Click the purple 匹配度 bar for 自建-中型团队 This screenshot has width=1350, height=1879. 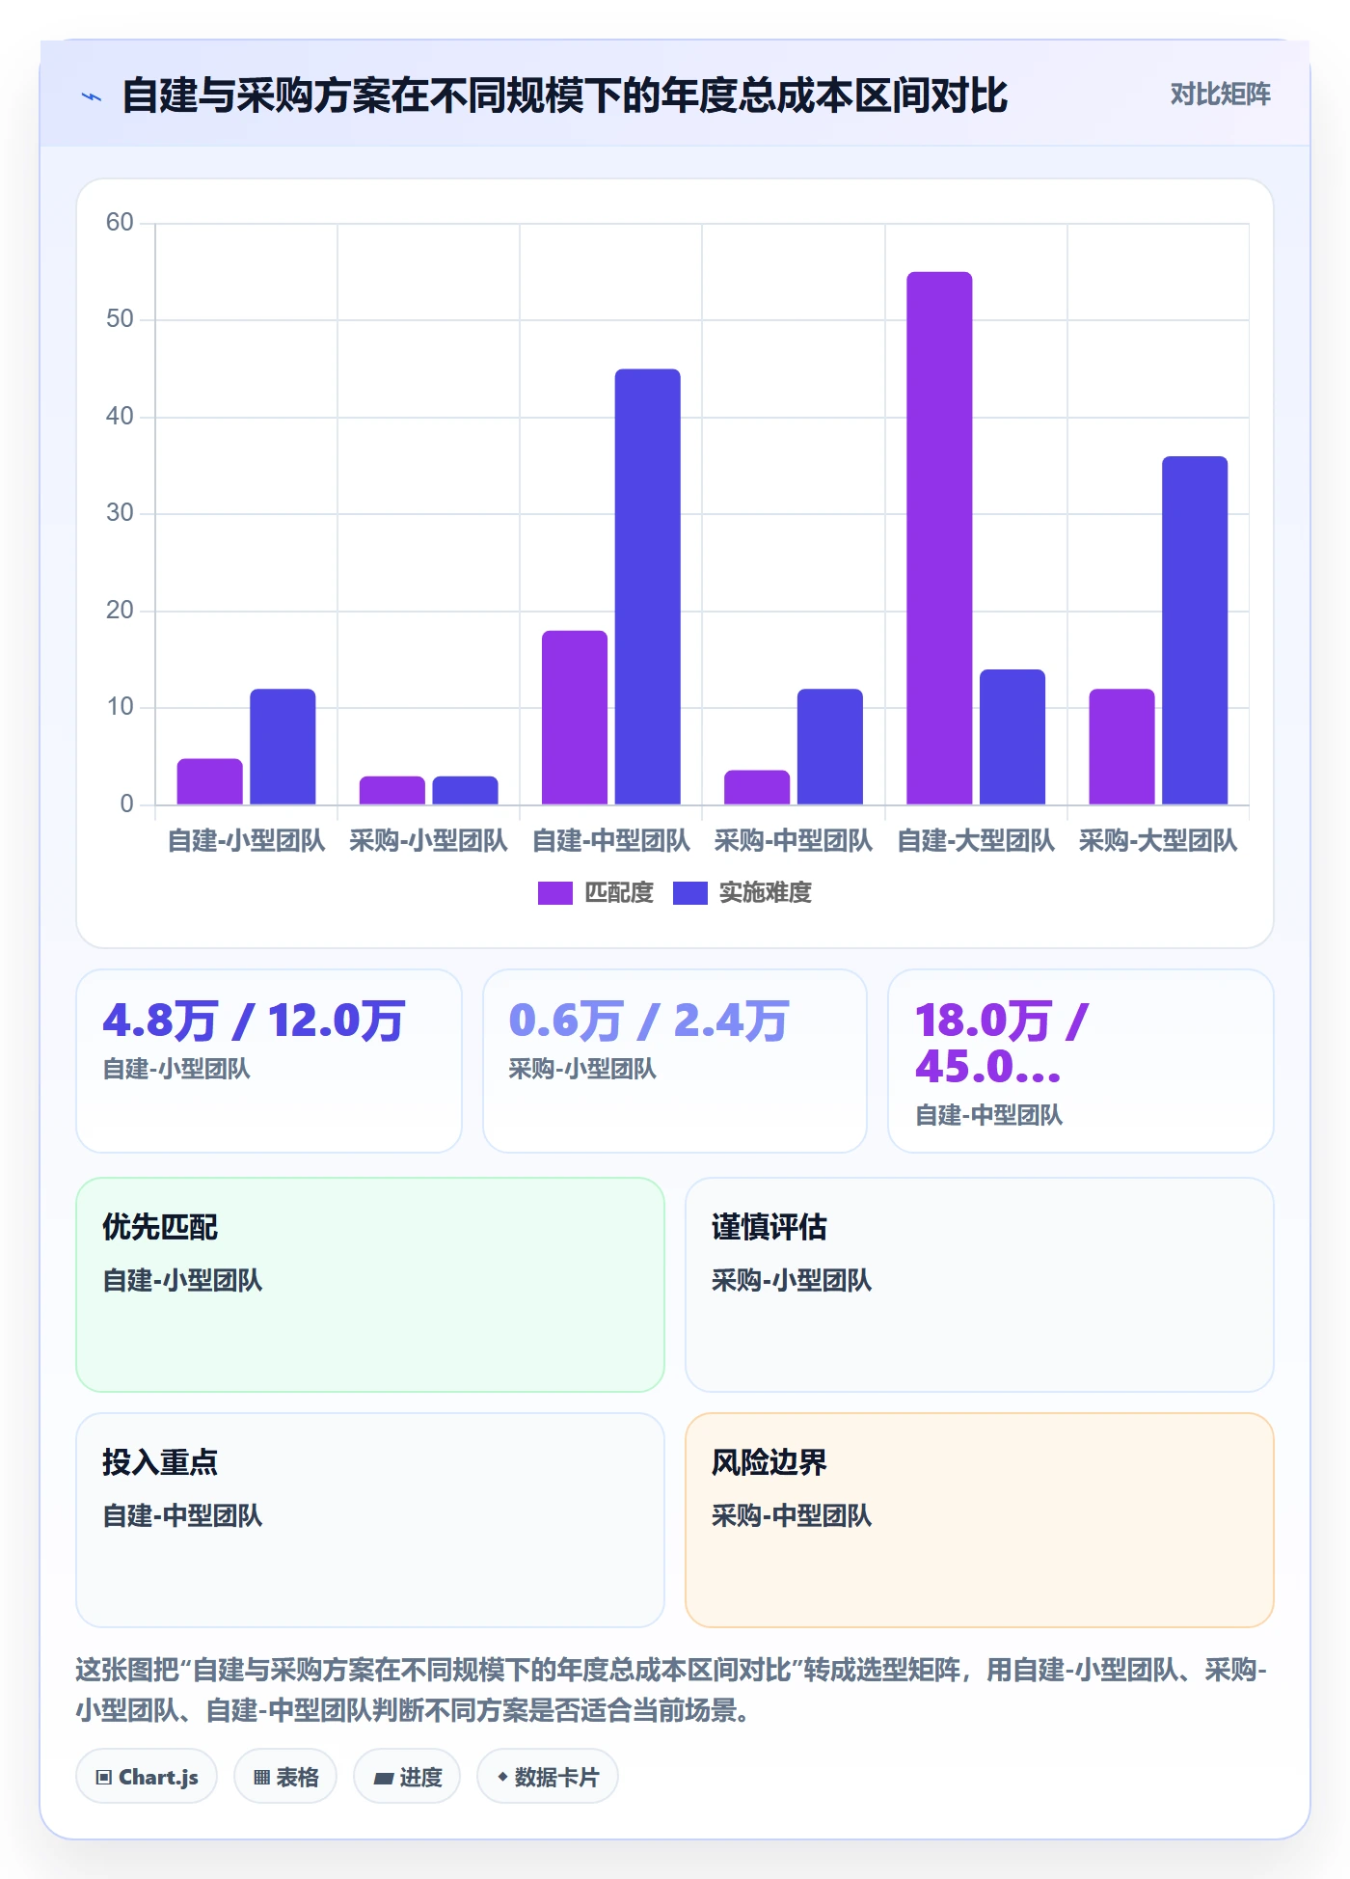(x=575, y=718)
